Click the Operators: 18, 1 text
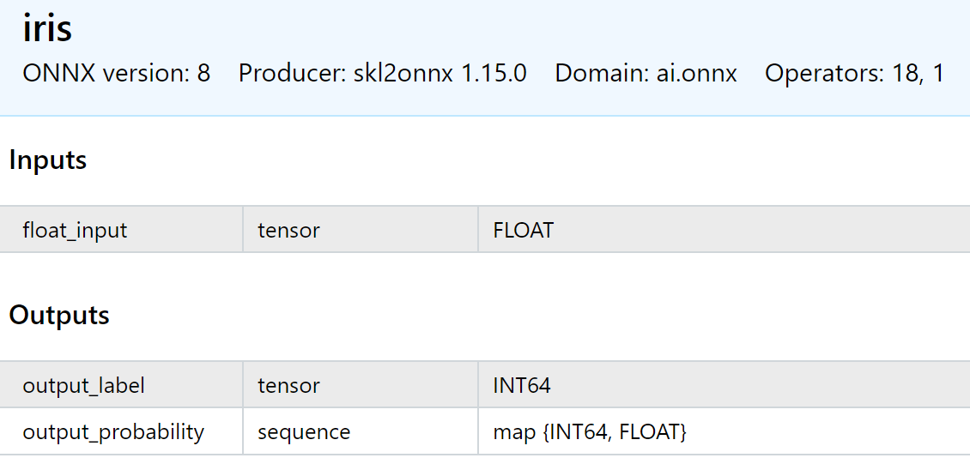 (854, 74)
